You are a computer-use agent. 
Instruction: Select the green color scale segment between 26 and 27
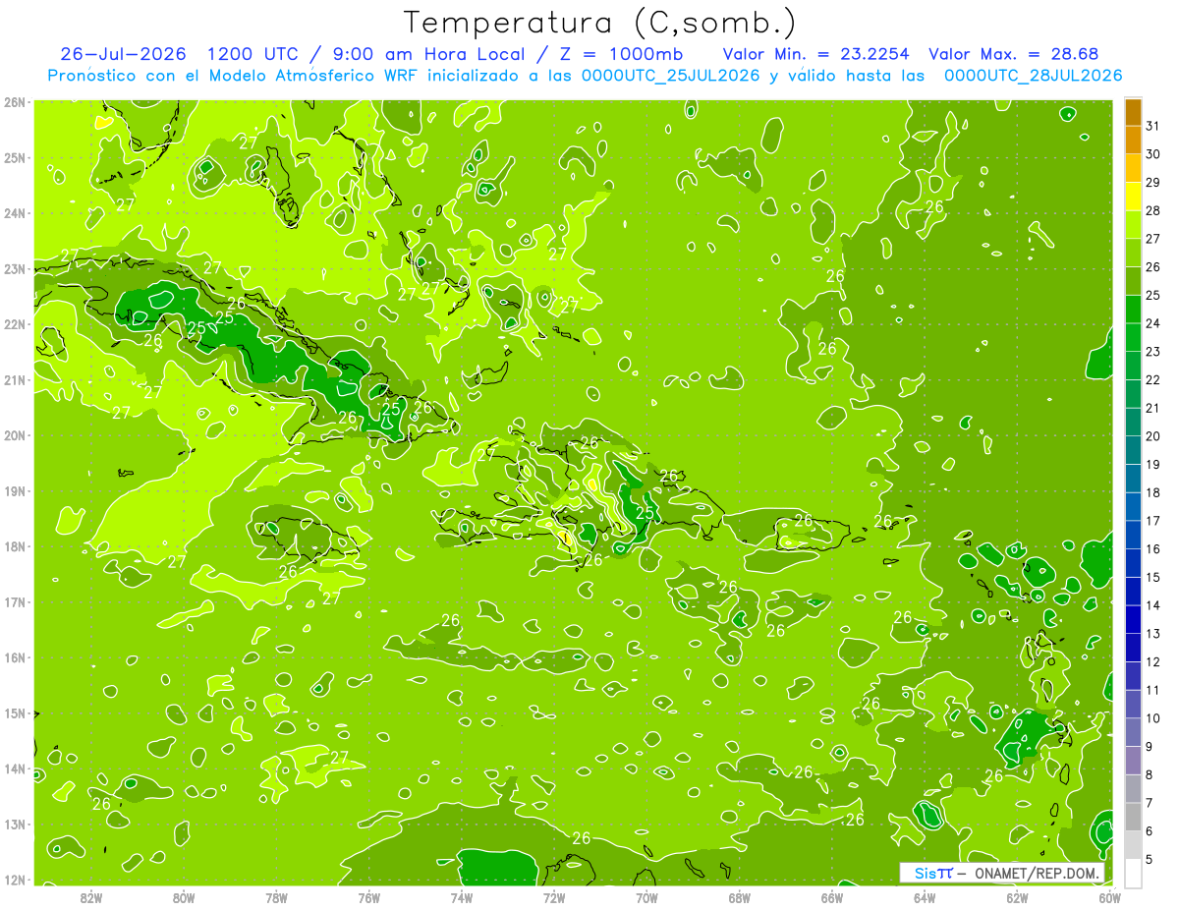pos(1133,254)
